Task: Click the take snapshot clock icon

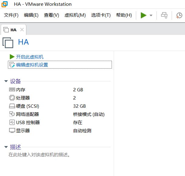Action: pyautogui.click(x=179, y=15)
